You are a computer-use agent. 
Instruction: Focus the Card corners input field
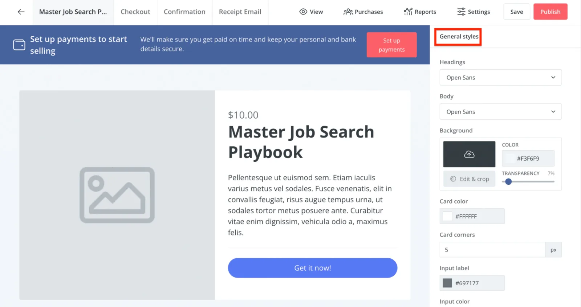point(492,250)
